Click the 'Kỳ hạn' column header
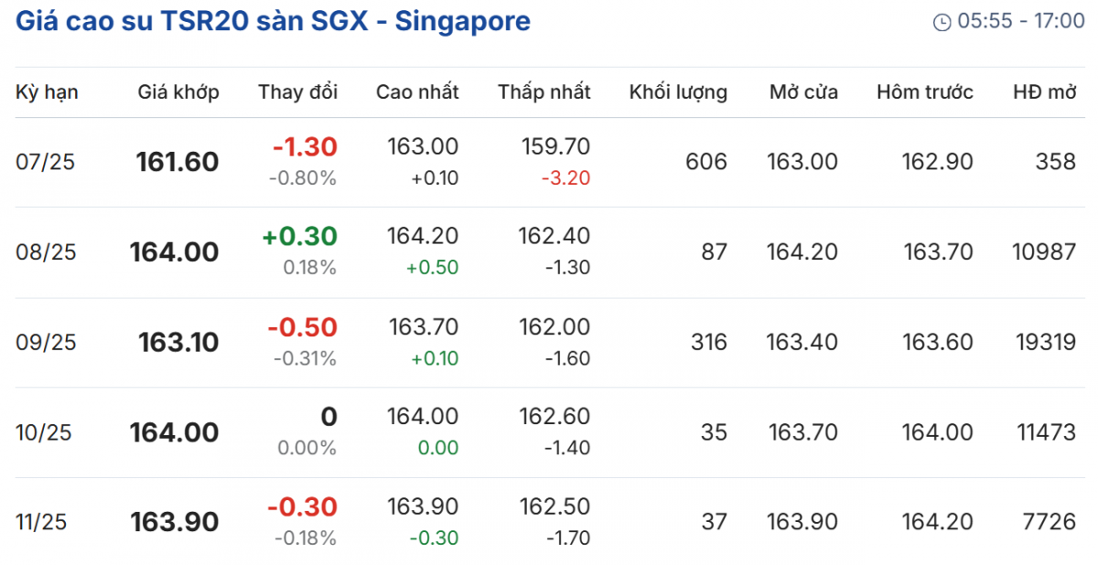Screen dimensions: 1098x565 coord(47,91)
